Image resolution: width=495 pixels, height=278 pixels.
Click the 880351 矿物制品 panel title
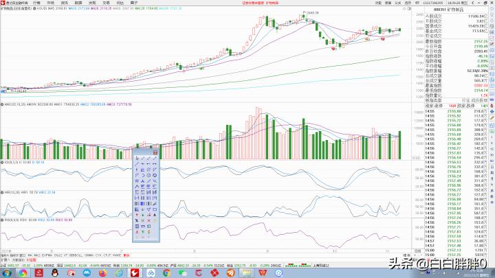[x=448, y=10]
